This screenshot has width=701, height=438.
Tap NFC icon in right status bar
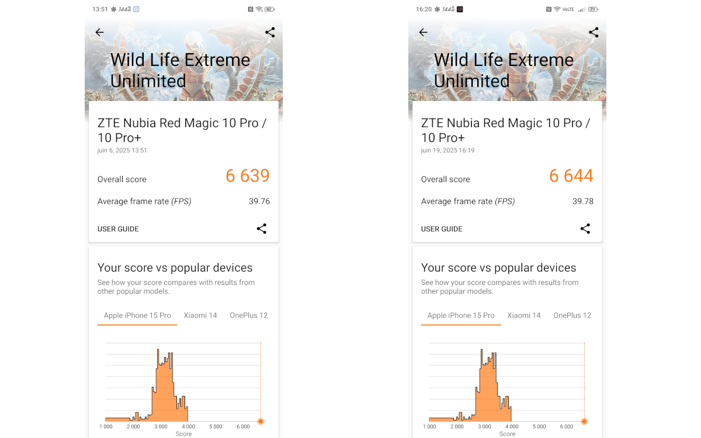[549, 9]
